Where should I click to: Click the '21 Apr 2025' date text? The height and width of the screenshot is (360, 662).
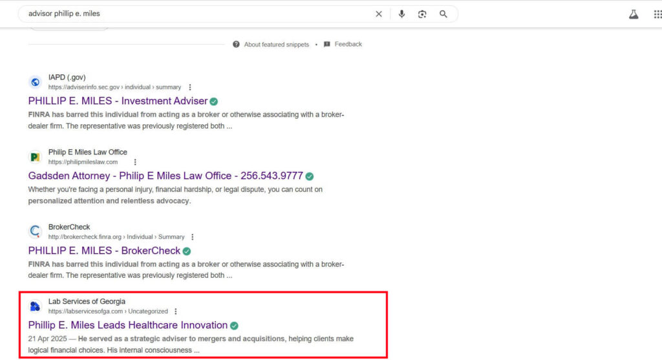click(47, 339)
